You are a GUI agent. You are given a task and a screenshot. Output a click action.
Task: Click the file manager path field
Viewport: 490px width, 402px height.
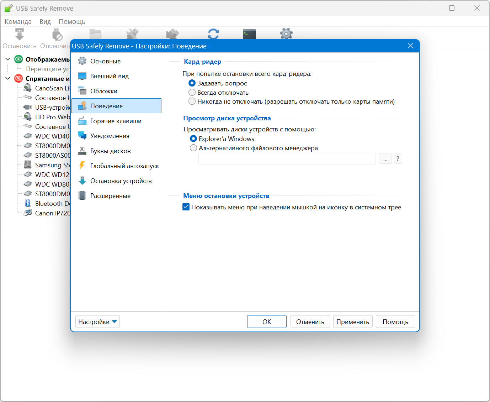coord(287,159)
